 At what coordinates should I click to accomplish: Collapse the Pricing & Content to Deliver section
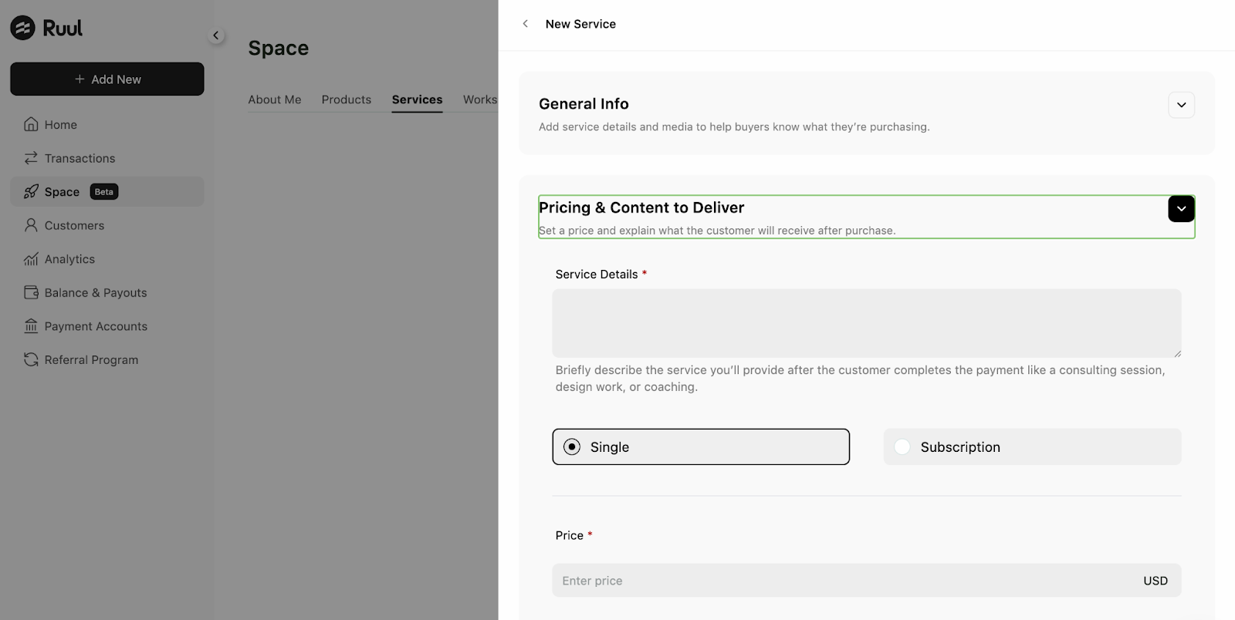pyautogui.click(x=1181, y=209)
